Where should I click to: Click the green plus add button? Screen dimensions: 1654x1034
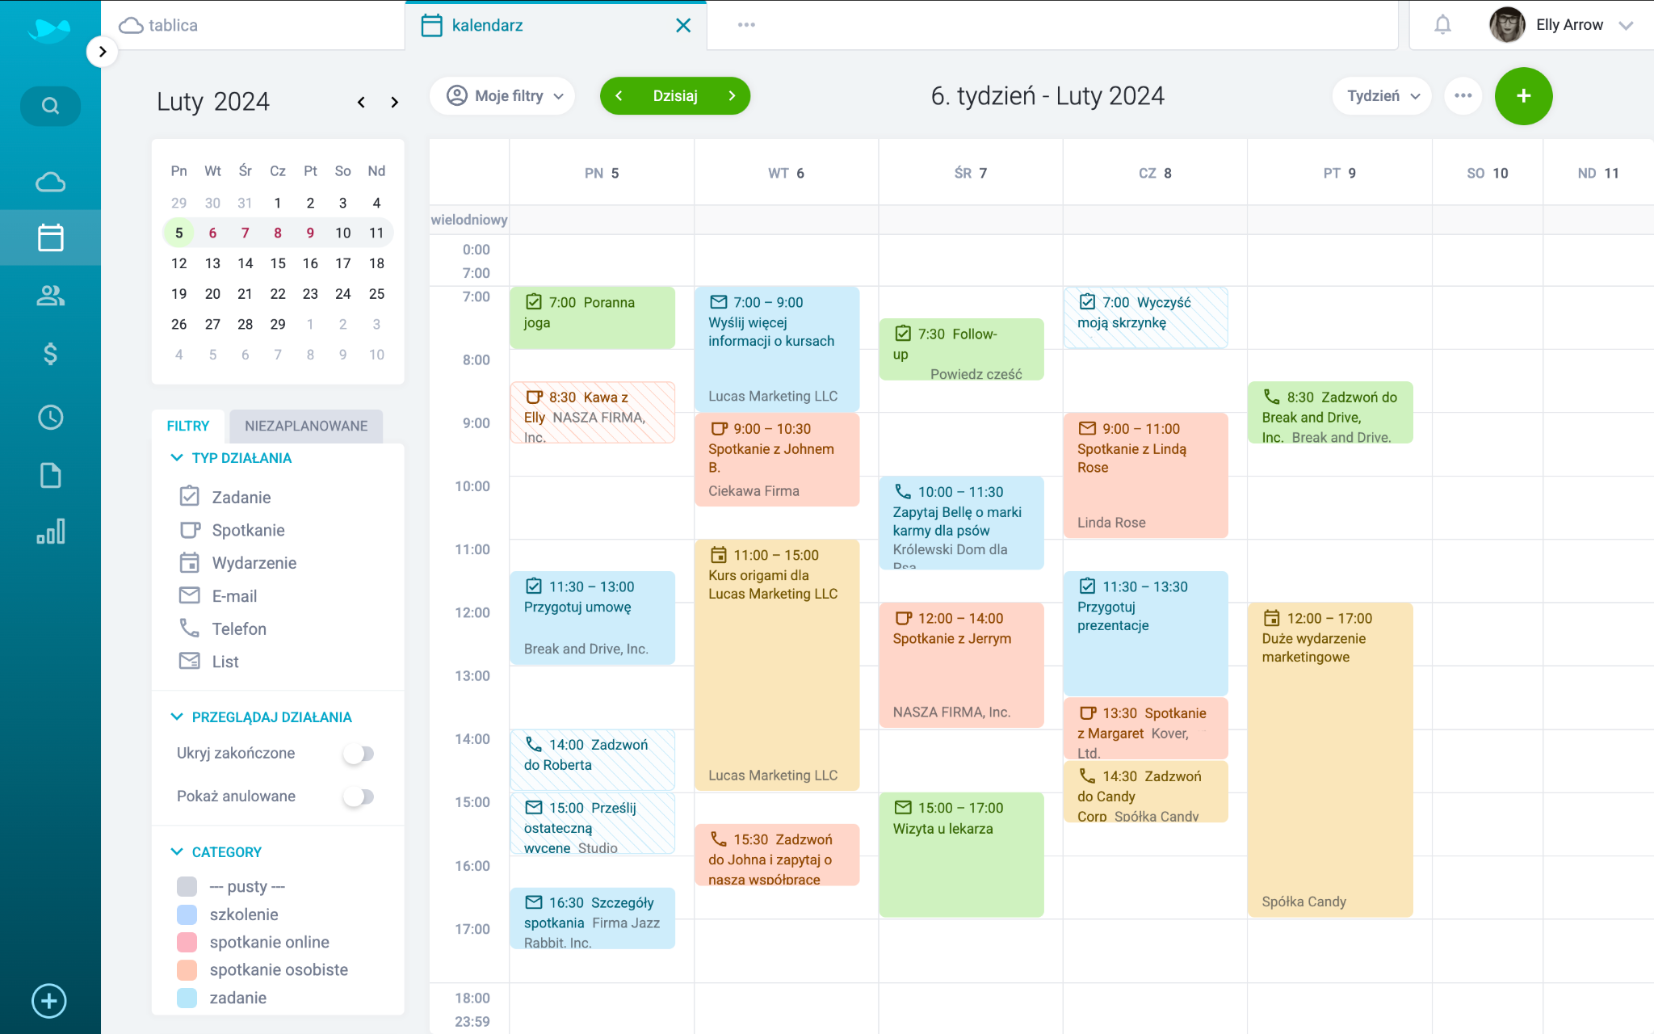tap(1523, 96)
